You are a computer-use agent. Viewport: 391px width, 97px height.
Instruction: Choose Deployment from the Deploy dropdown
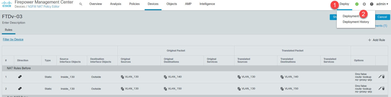pos(351,16)
